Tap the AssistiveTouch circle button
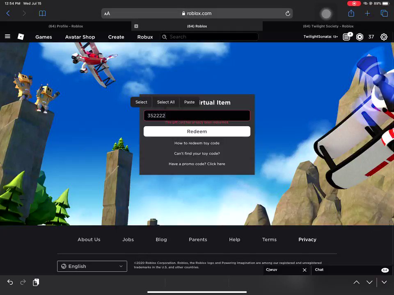 pos(326,14)
